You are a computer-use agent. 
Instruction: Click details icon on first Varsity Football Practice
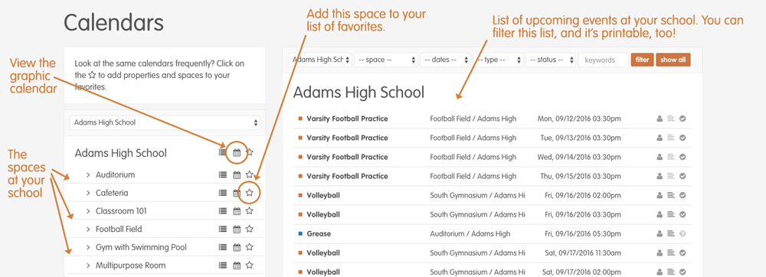click(671, 118)
